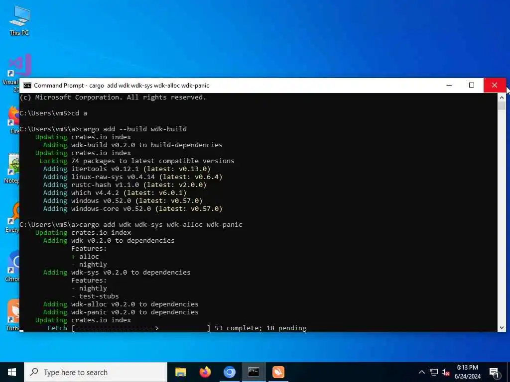This screenshot has height=382, width=510.
Task: Launch Firefox from the taskbar
Action: 205,372
